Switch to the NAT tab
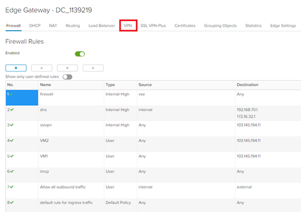This screenshot has height=212, width=301. coord(53,26)
